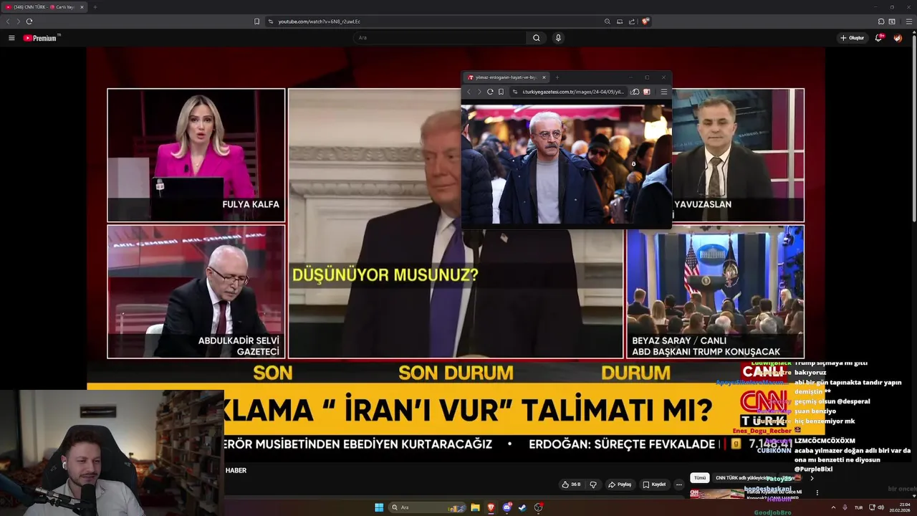This screenshot has width=917, height=516.
Task: Click the turkiyegazetesi.com.tr address bar
Action: coord(568,92)
